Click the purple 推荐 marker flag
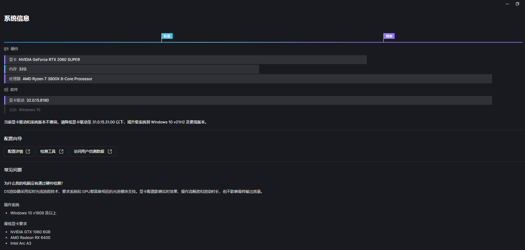 tap(389, 36)
